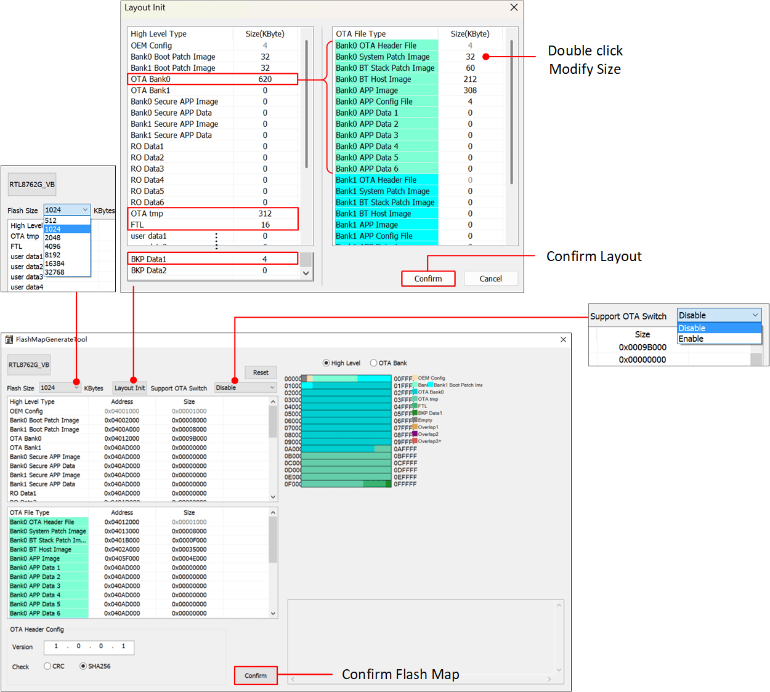The height and width of the screenshot is (692, 770).
Task: Select the Bank0 OTA Header File row in Layout Init
Action: click(418, 46)
